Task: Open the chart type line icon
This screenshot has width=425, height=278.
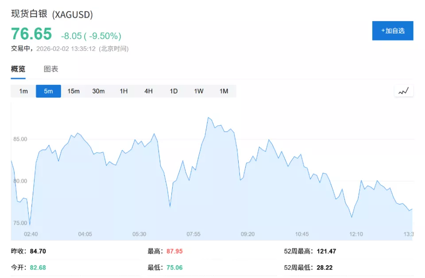Action: tap(403, 91)
